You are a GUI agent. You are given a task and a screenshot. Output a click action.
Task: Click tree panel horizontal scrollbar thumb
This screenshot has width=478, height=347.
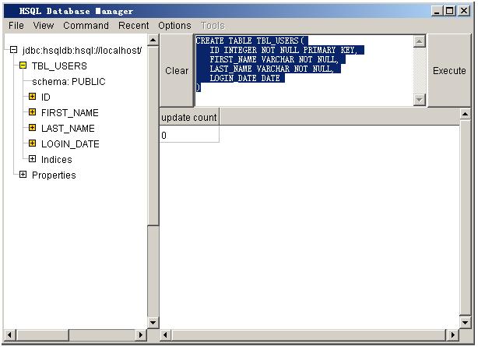coord(42,335)
